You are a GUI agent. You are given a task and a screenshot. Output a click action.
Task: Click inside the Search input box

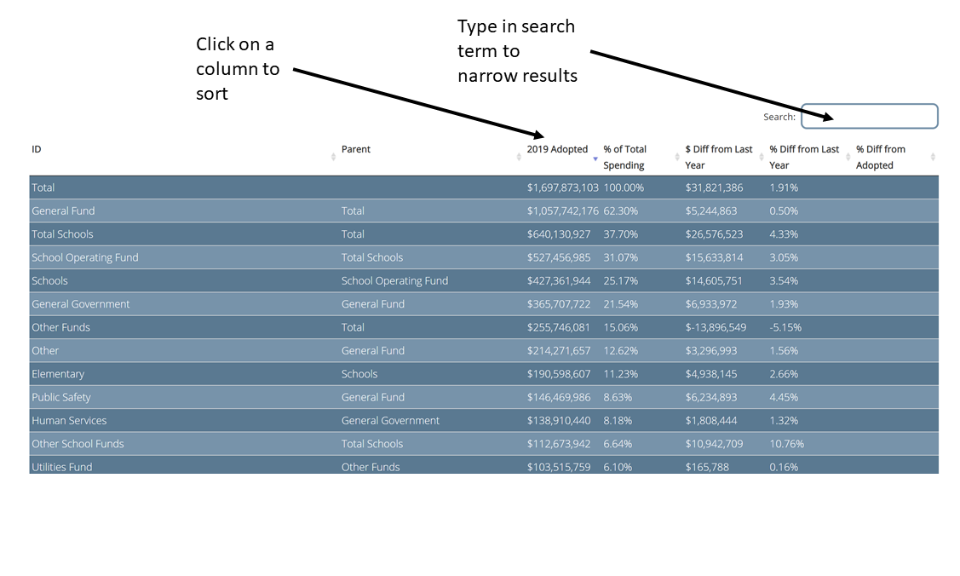tap(869, 117)
